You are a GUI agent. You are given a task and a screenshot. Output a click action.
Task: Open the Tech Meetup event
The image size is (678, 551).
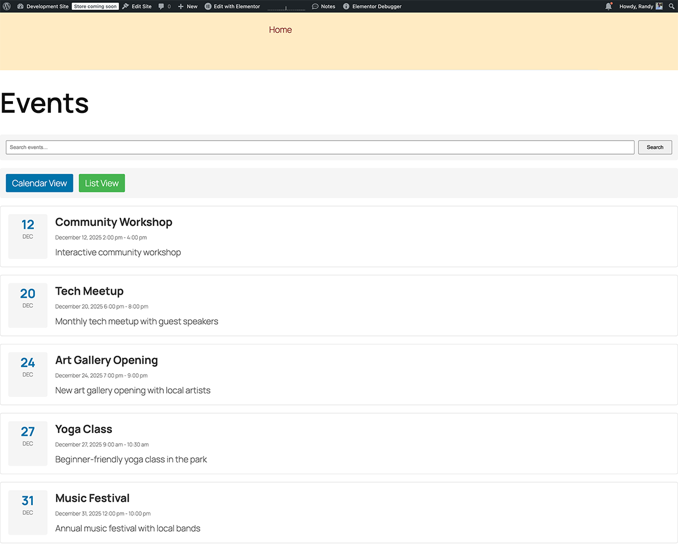point(89,291)
